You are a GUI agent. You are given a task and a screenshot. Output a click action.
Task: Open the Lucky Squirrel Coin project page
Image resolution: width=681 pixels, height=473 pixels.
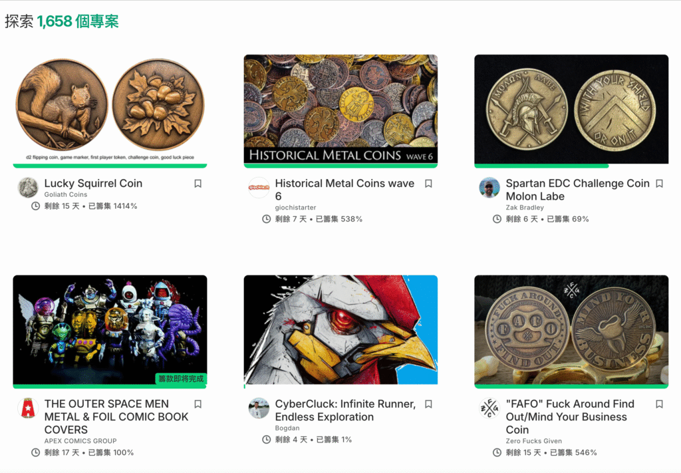coord(93,184)
